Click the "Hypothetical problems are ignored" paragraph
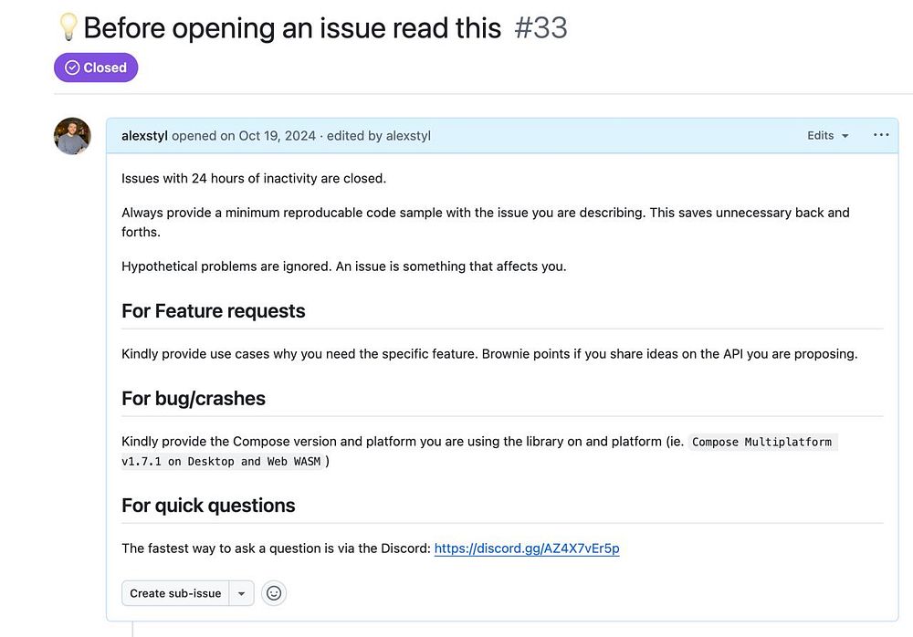This screenshot has width=913, height=637. (343, 266)
